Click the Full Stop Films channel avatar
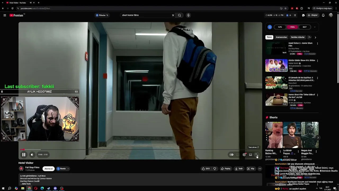Image resolution: width=339 pixels, height=191 pixels. (21, 168)
